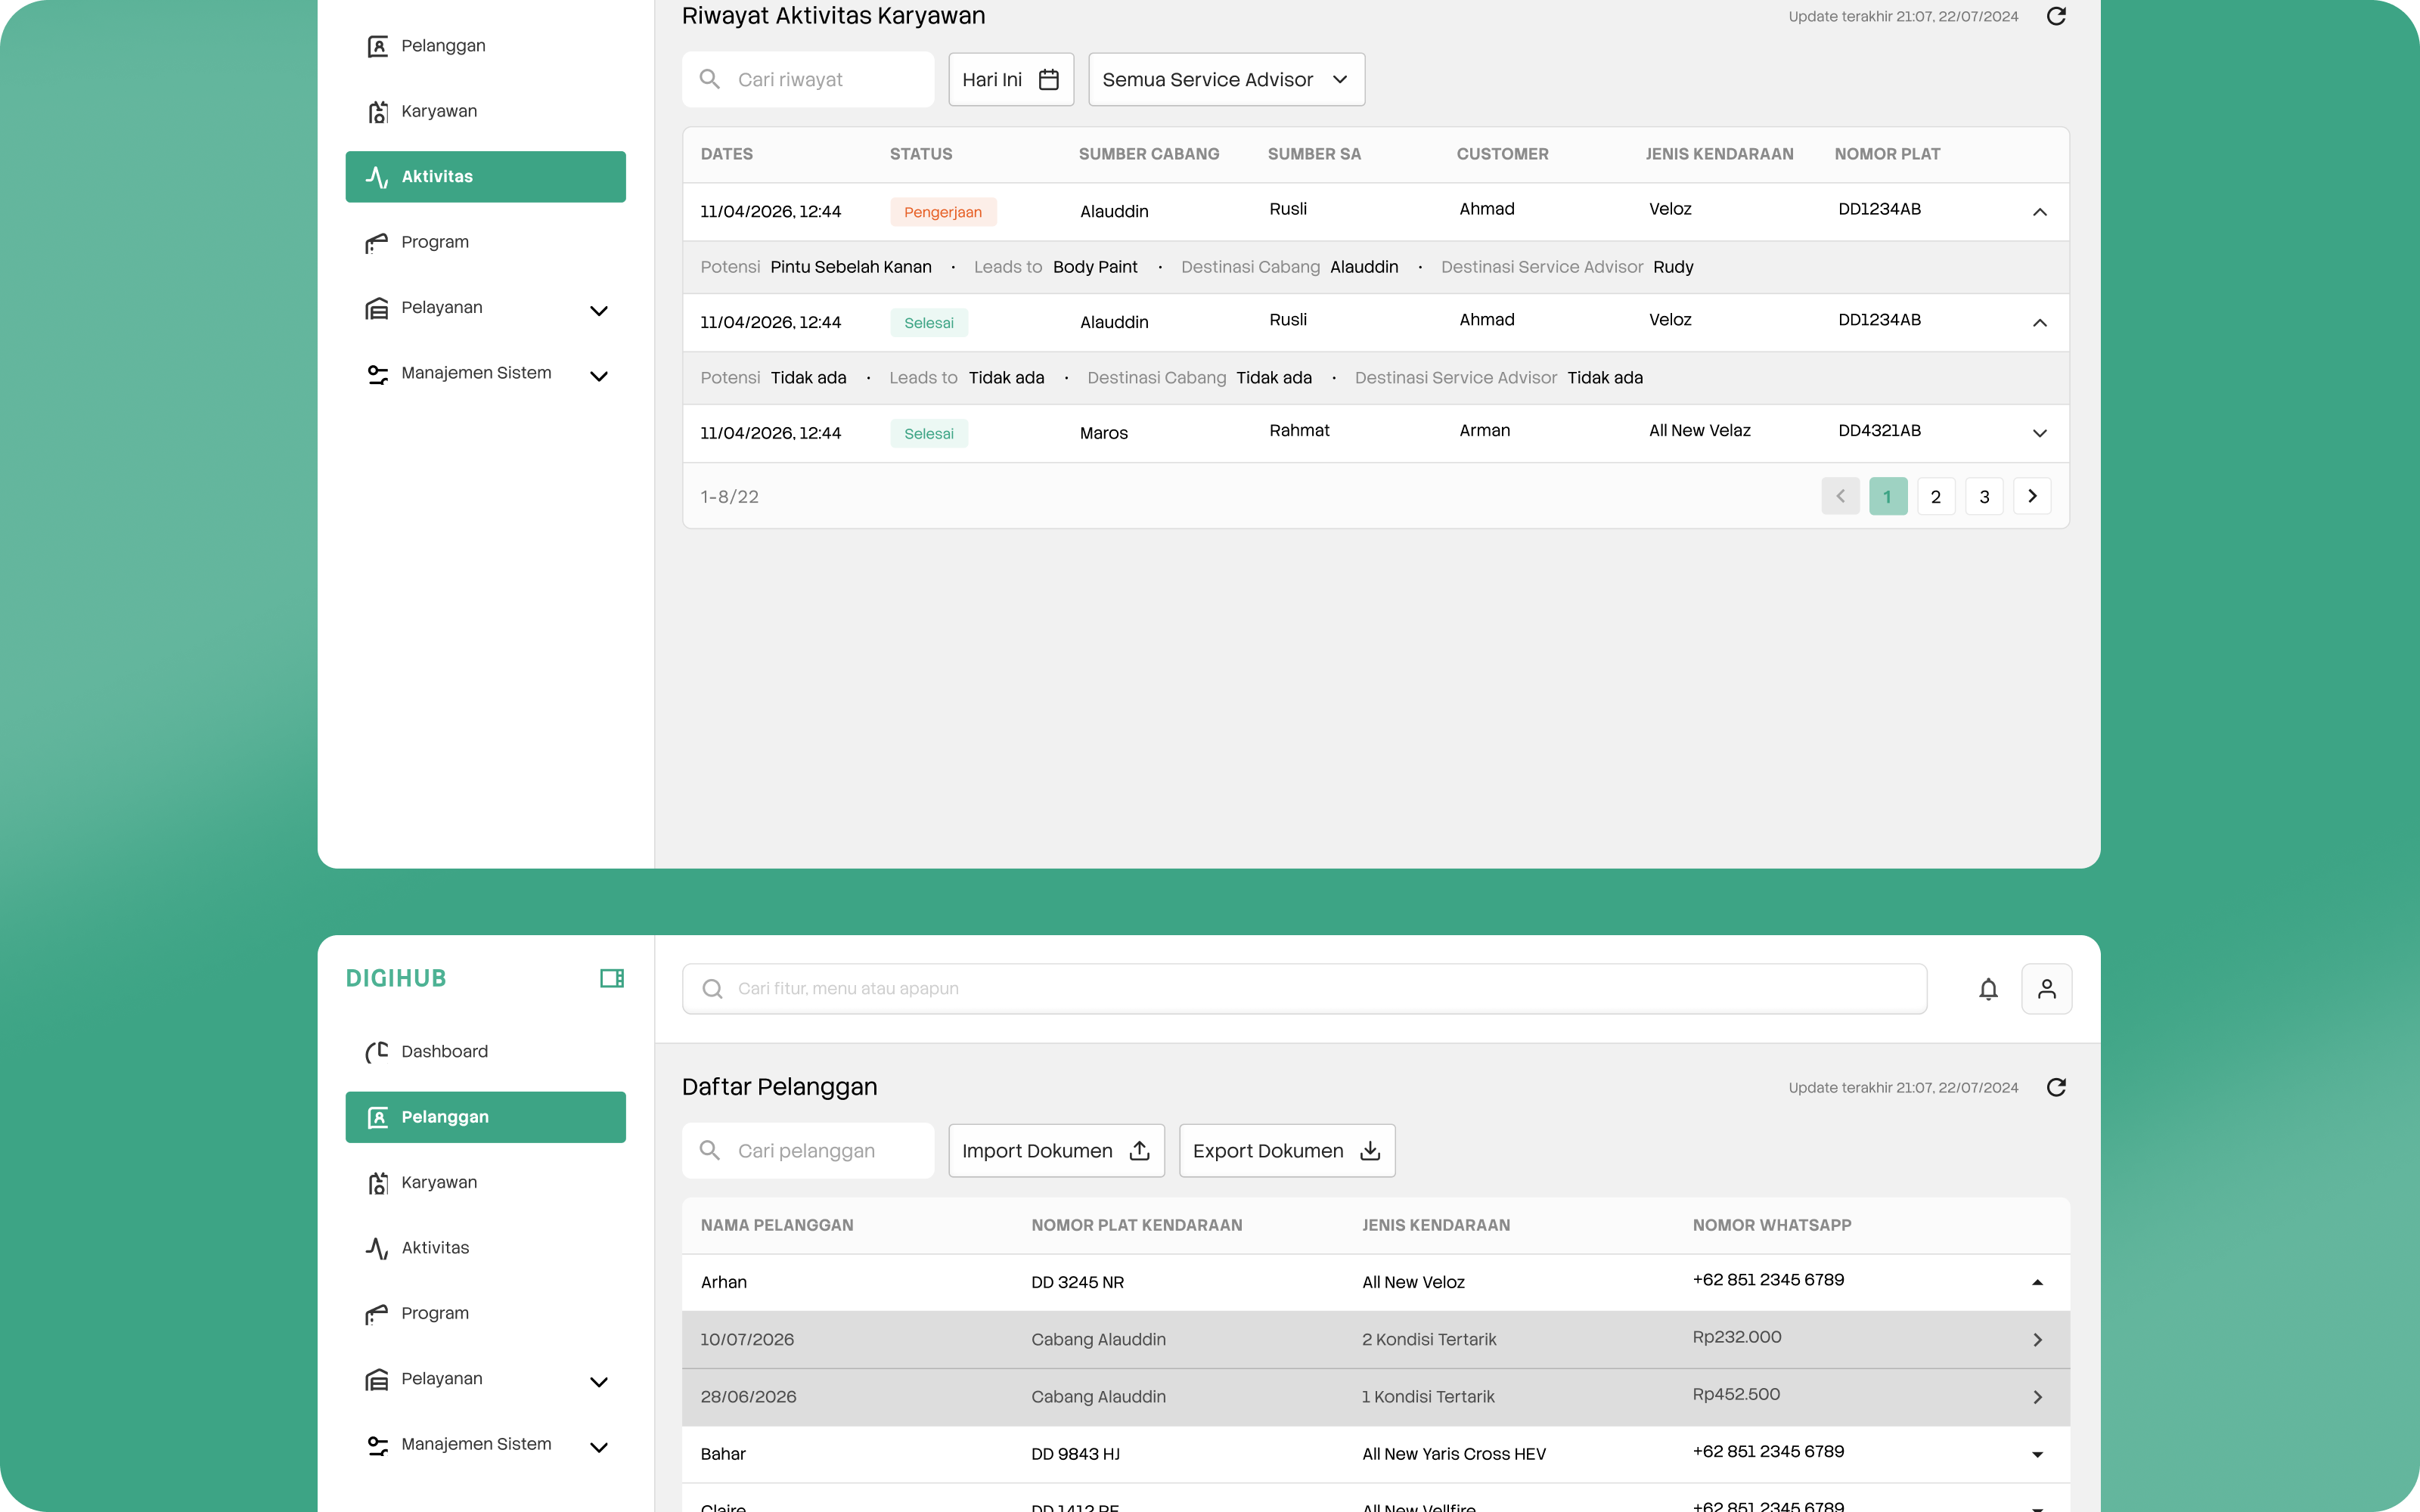Screen dimensions: 2420x1512
Task: Click Import Dokumen button
Action: (x=1056, y=1150)
